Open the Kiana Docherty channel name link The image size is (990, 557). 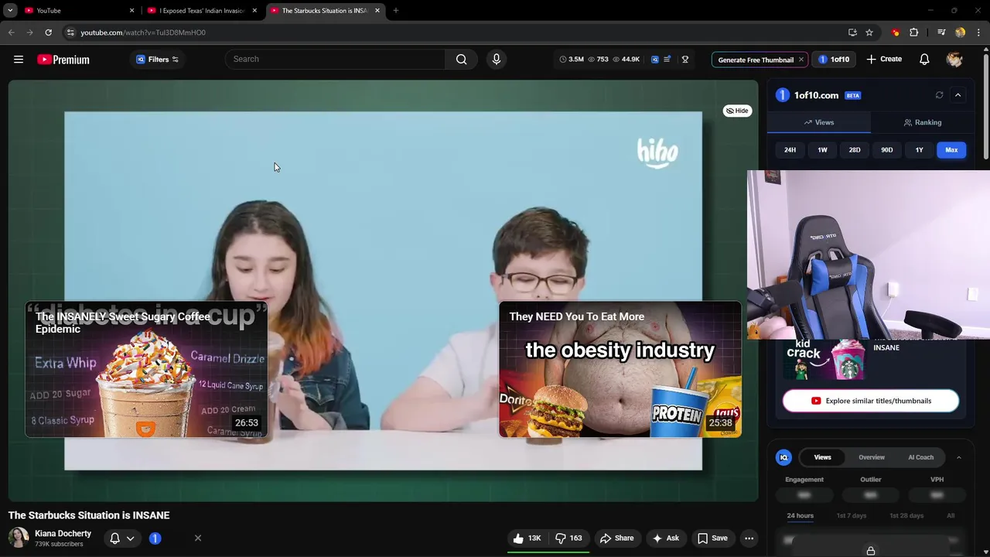pos(63,533)
